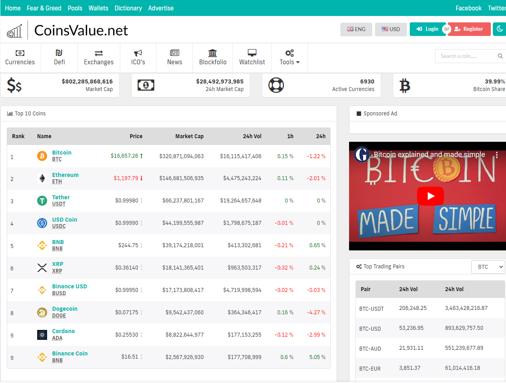The width and height of the screenshot is (506, 383).
Task: Play the Bitcoin explained video
Action: point(430,196)
